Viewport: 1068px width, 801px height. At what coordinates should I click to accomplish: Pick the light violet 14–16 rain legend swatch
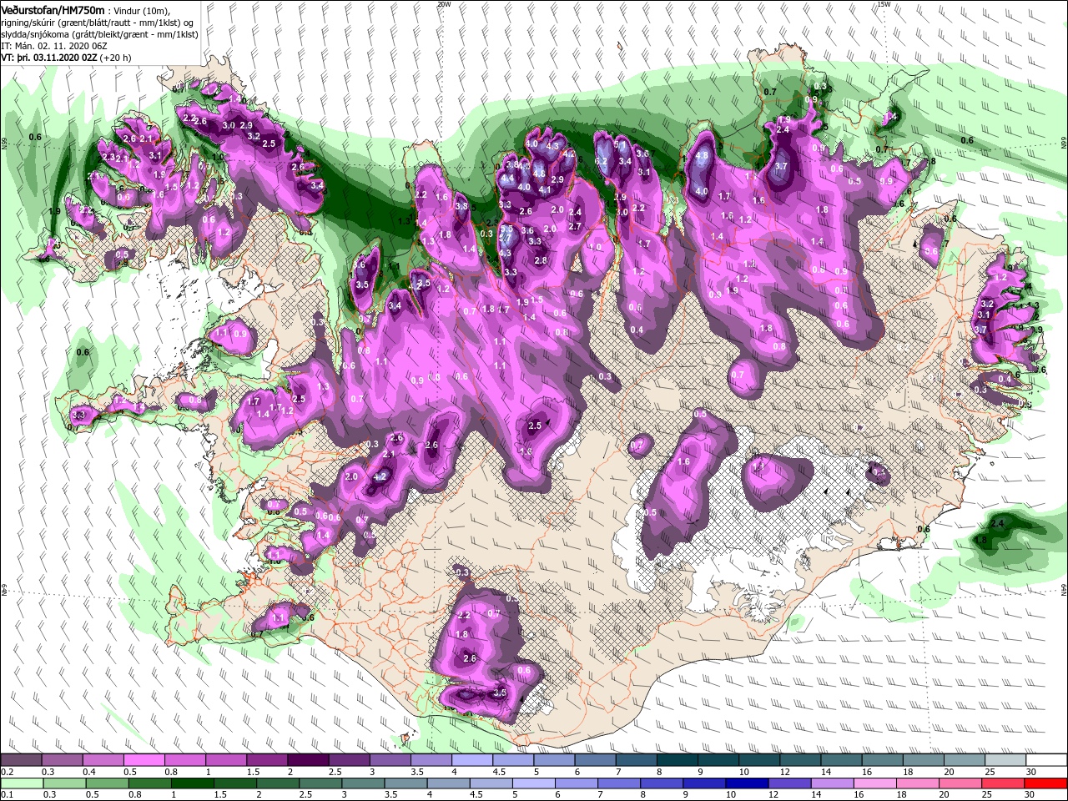[833, 783]
